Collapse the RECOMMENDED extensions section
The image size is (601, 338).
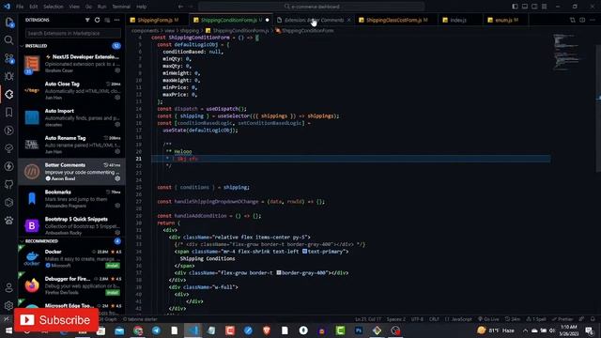coord(71,241)
